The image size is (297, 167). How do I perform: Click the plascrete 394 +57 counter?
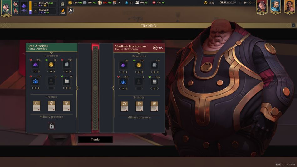[x=90, y=2]
